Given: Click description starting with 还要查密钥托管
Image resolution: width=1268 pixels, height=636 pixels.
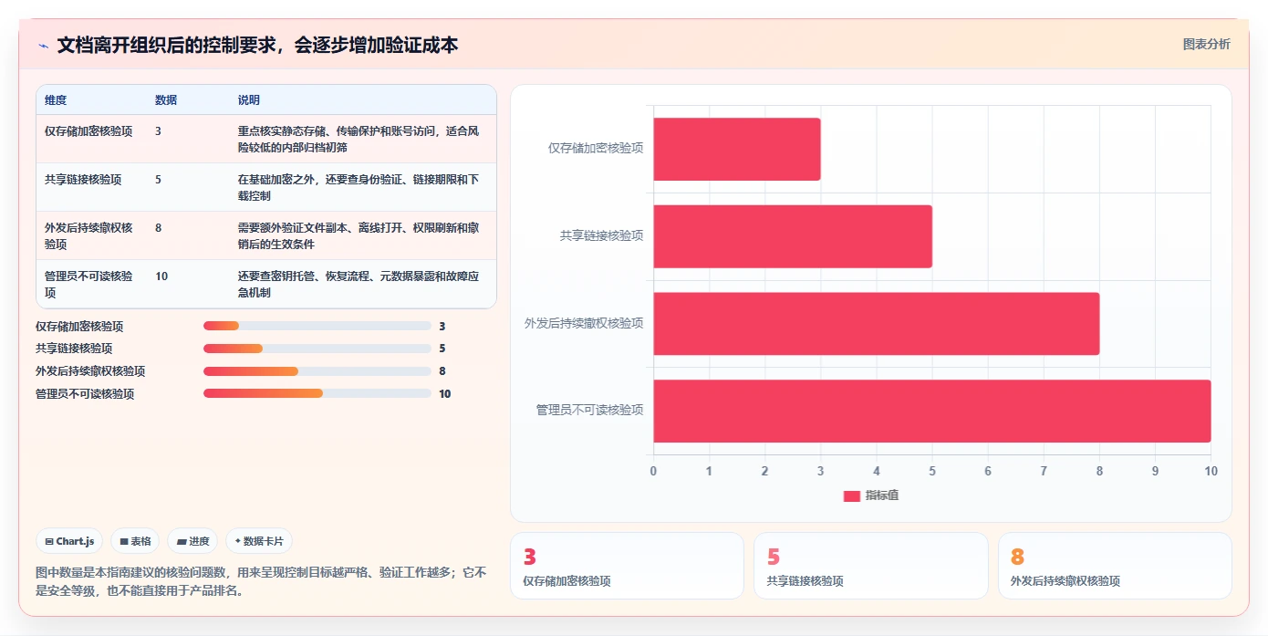Looking at the screenshot, I should [x=359, y=284].
